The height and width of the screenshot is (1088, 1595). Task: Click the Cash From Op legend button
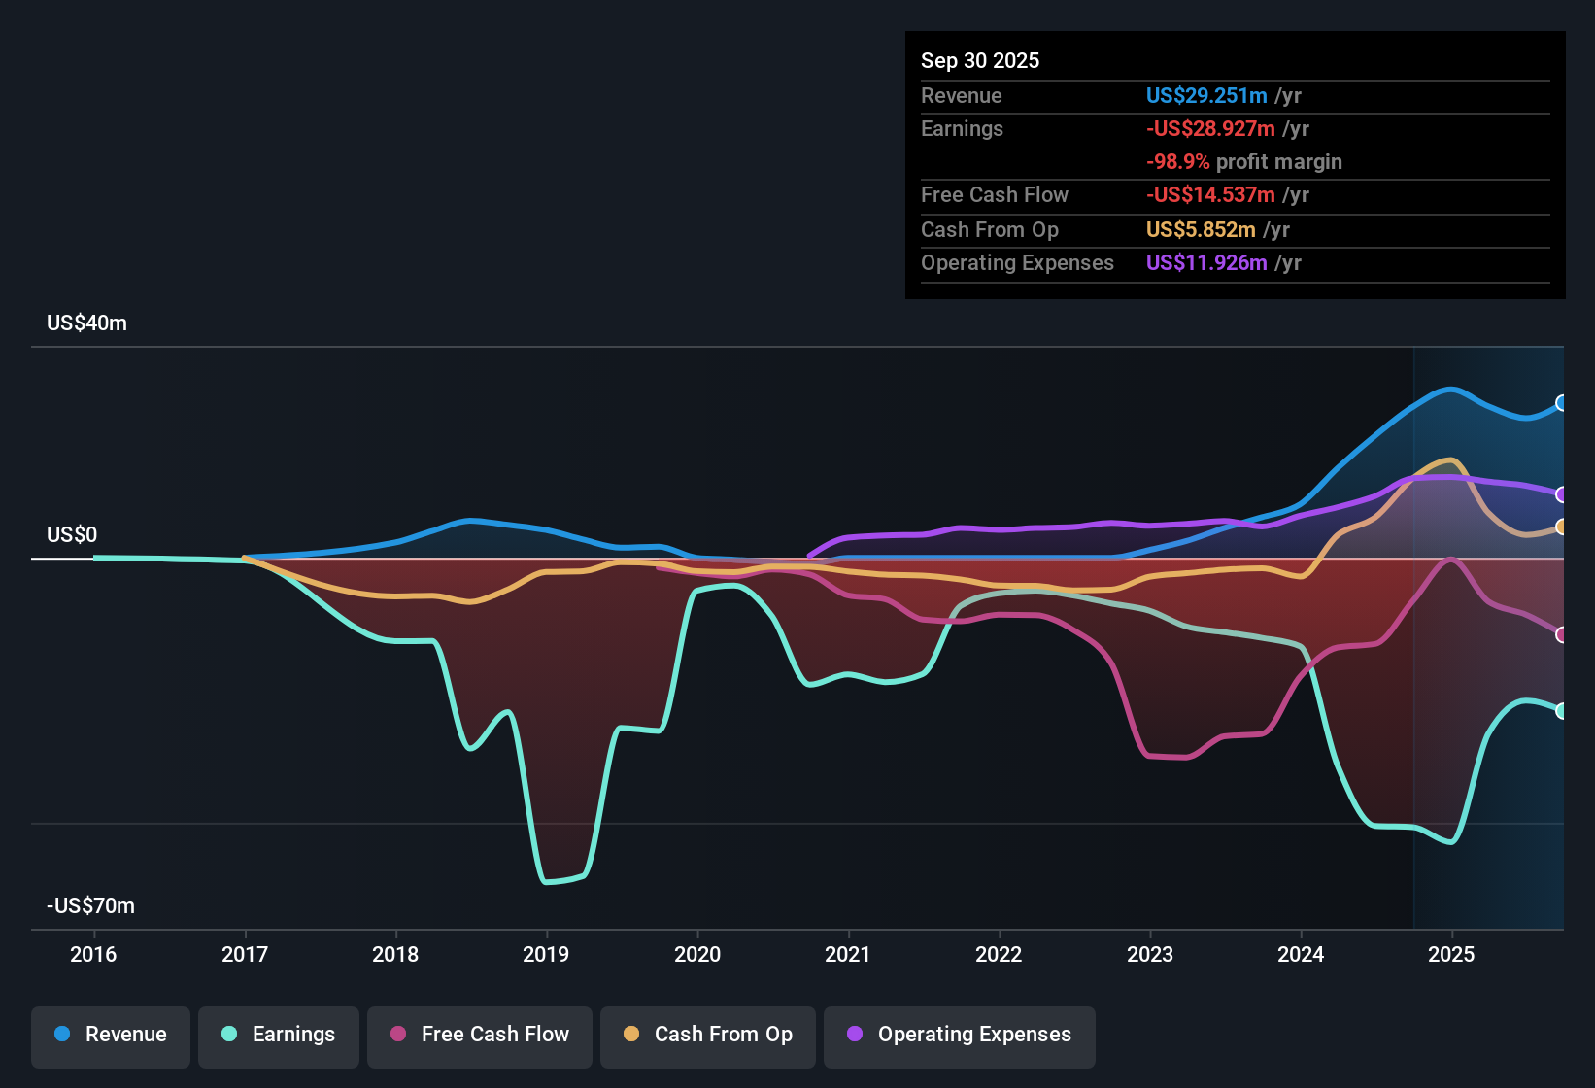(x=707, y=1035)
